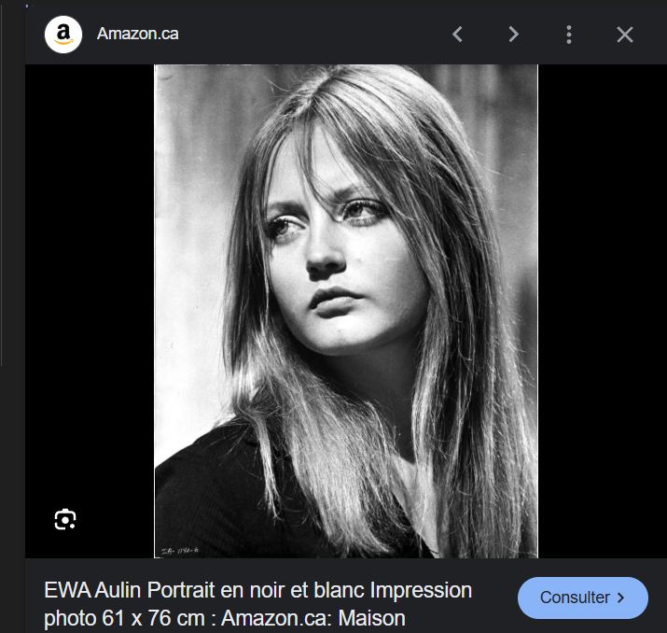The width and height of the screenshot is (667, 633).
Task: Search this image with Google Lens
Action: pyautogui.click(x=64, y=520)
